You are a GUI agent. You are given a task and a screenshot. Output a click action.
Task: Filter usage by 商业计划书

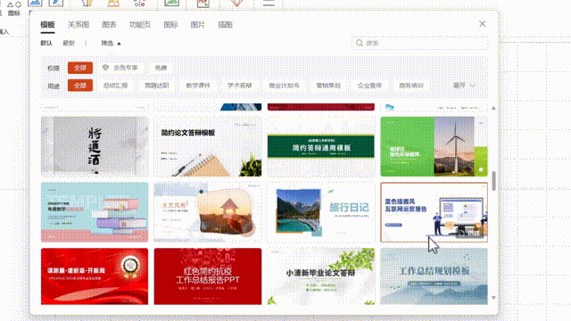[284, 86]
